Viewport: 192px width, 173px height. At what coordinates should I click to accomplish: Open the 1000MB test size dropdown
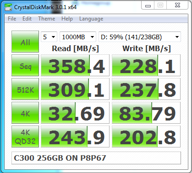(78, 37)
